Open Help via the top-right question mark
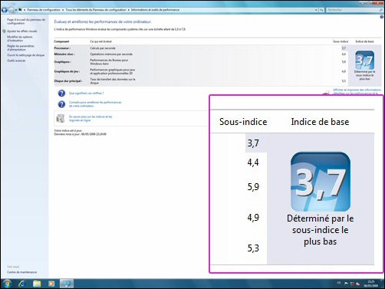The height and width of the screenshot is (289, 385). point(382,17)
